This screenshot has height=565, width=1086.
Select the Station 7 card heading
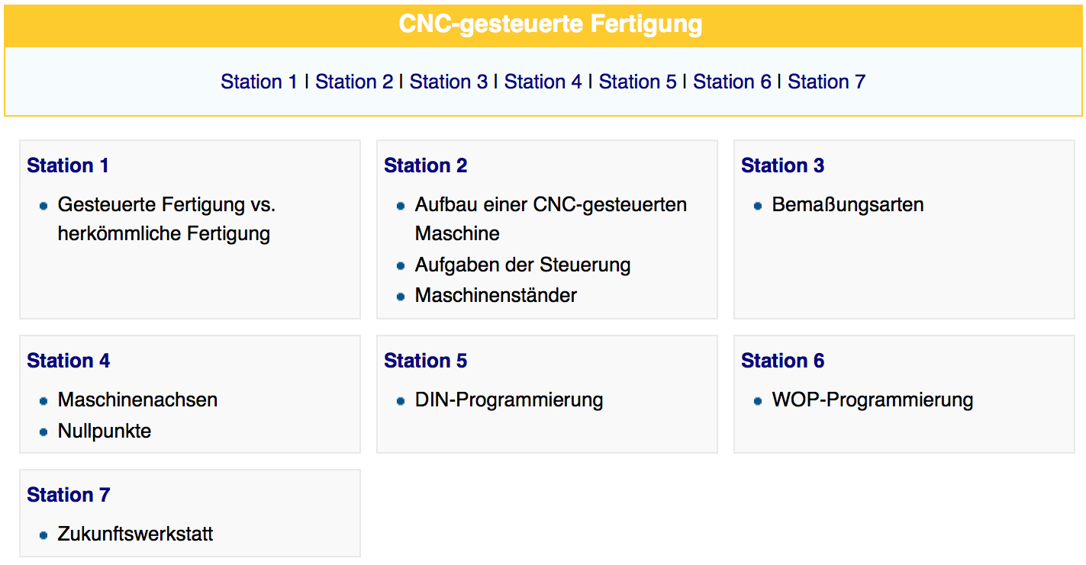coord(69,495)
